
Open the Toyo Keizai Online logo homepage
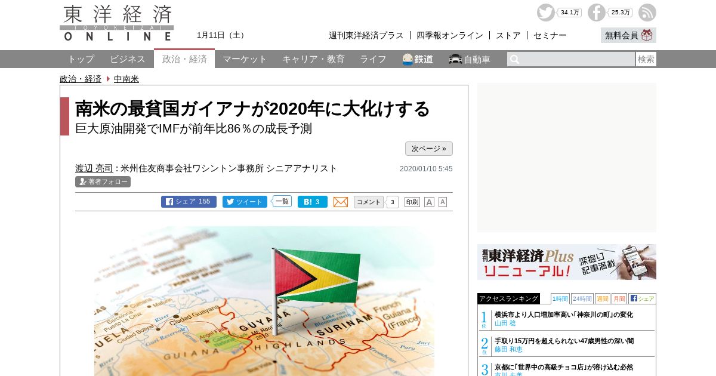(x=117, y=23)
